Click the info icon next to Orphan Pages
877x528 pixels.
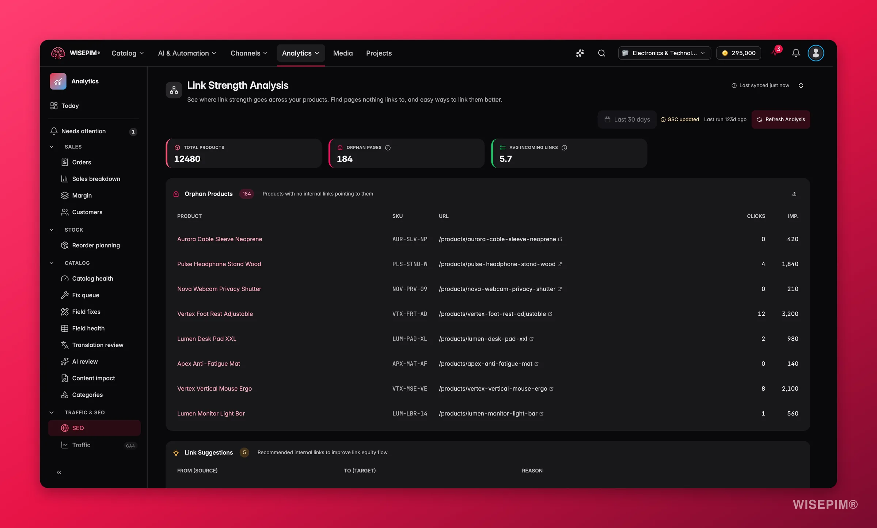point(388,148)
